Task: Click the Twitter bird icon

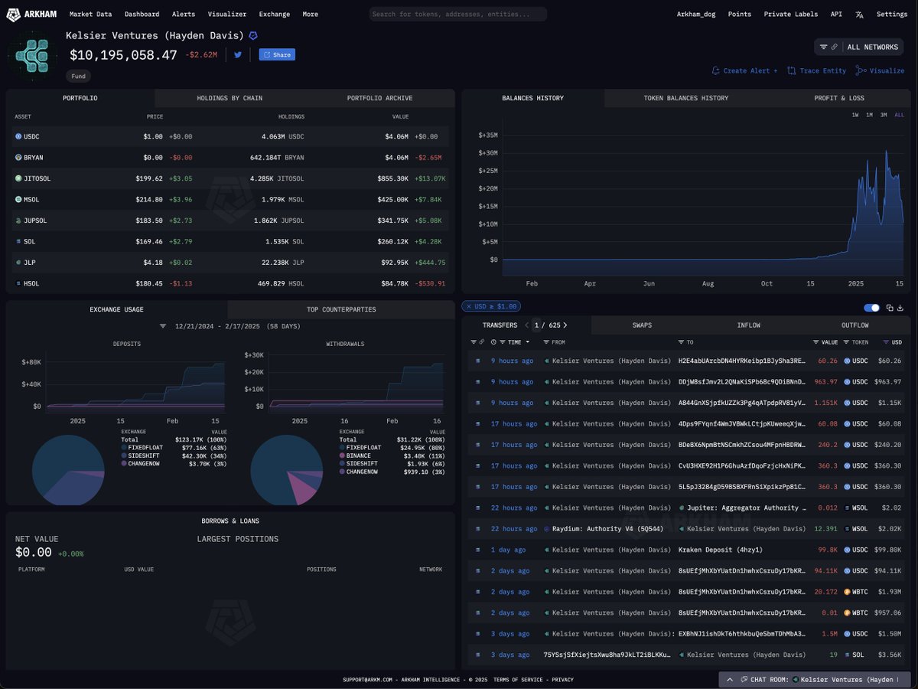Action: tap(238, 55)
